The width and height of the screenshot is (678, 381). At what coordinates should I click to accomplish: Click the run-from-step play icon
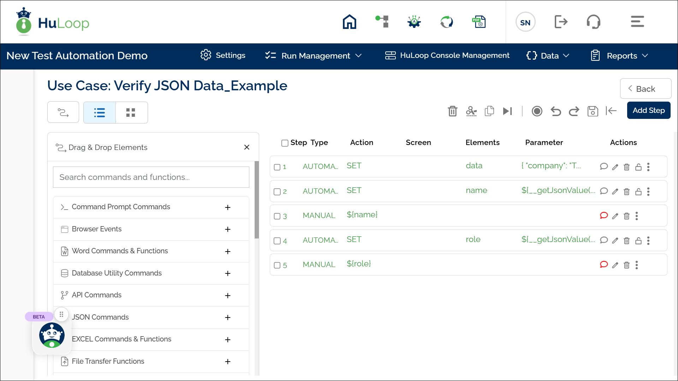(x=507, y=111)
